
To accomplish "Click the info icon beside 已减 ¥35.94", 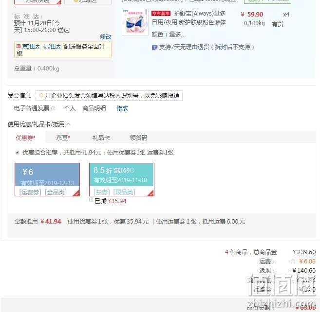I will coord(91,200).
